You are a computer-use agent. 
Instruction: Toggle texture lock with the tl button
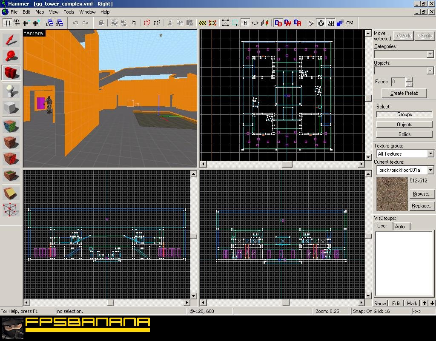click(x=246, y=23)
